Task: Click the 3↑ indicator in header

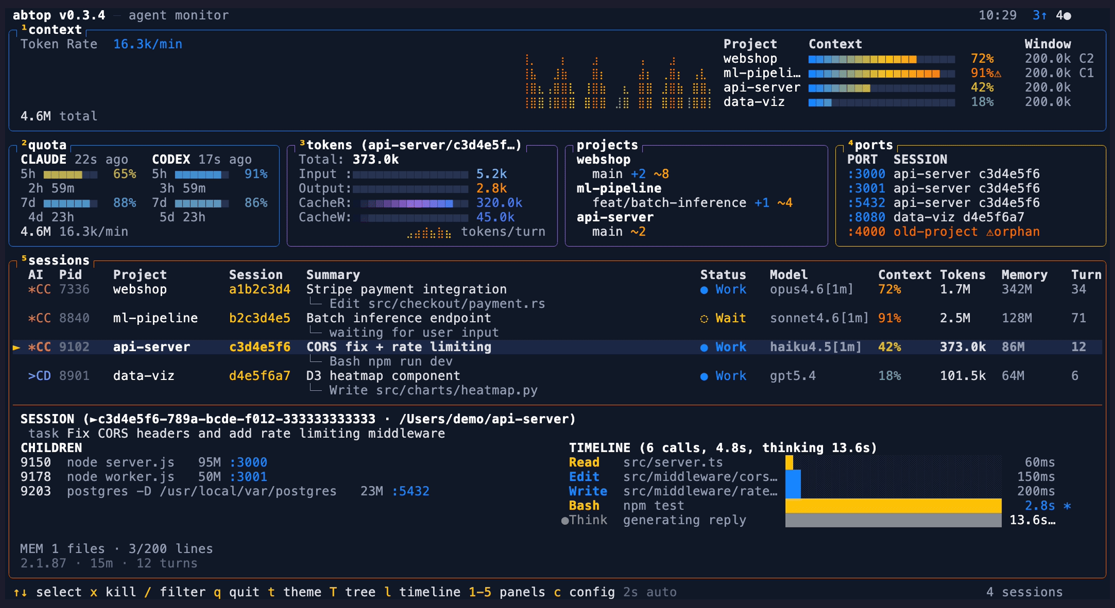Action: coord(1040,16)
